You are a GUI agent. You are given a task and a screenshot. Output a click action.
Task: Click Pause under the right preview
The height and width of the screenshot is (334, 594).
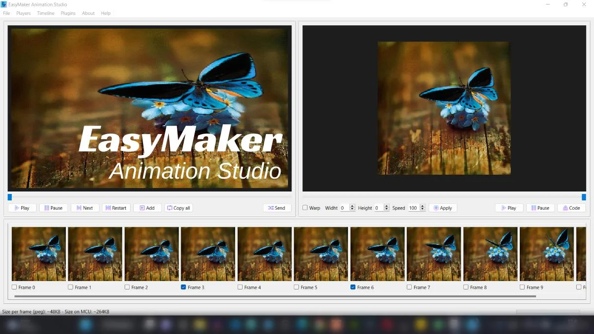pos(540,208)
